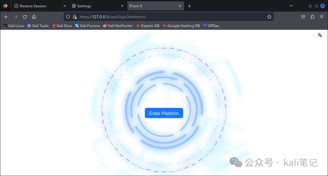
Task: Open the browser home page
Action: click(x=34, y=17)
